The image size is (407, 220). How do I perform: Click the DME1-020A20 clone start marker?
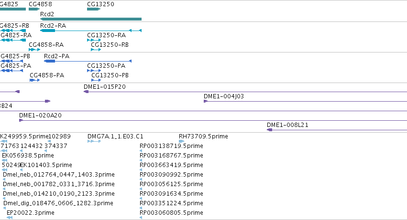[21, 120]
